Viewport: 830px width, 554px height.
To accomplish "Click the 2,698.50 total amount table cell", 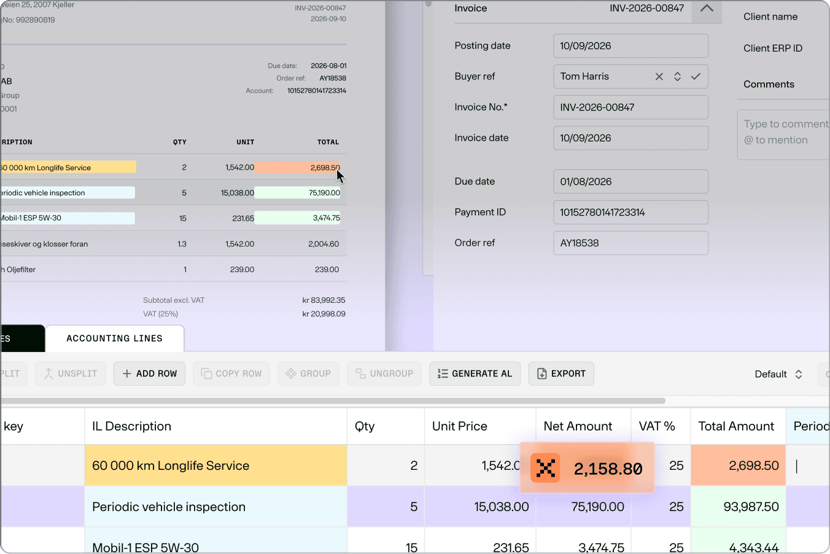I will click(738, 466).
